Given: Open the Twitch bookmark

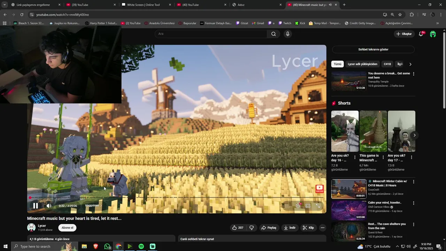Looking at the screenshot, I should (x=285, y=23).
